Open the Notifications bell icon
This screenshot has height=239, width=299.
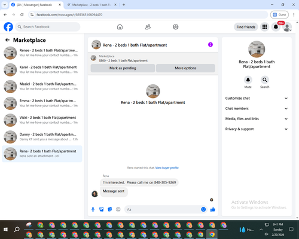click(276, 27)
